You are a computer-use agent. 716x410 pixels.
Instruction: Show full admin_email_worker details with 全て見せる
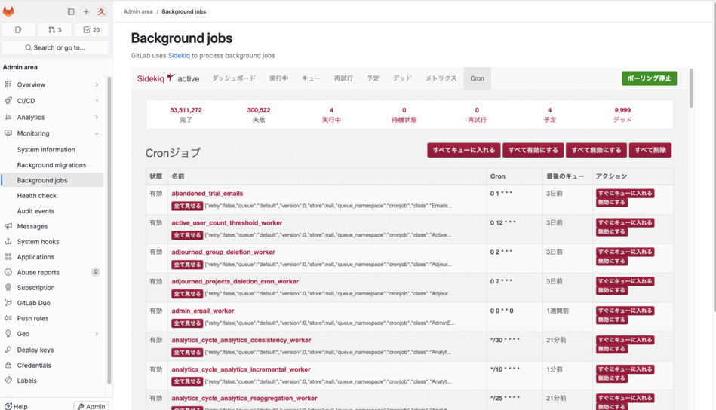pos(187,323)
